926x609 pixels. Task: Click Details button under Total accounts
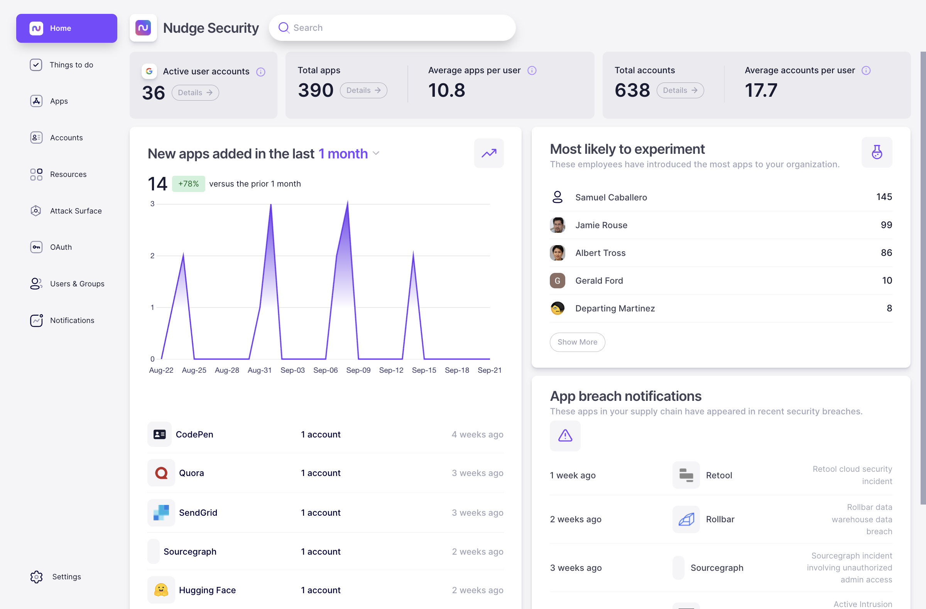(680, 90)
